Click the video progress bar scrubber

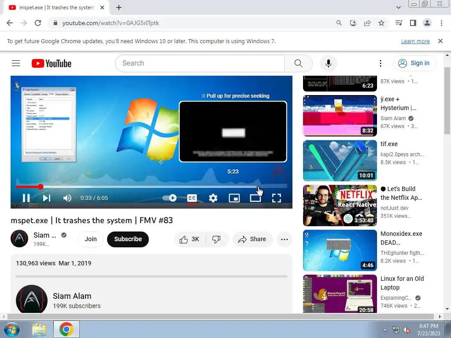click(41, 187)
